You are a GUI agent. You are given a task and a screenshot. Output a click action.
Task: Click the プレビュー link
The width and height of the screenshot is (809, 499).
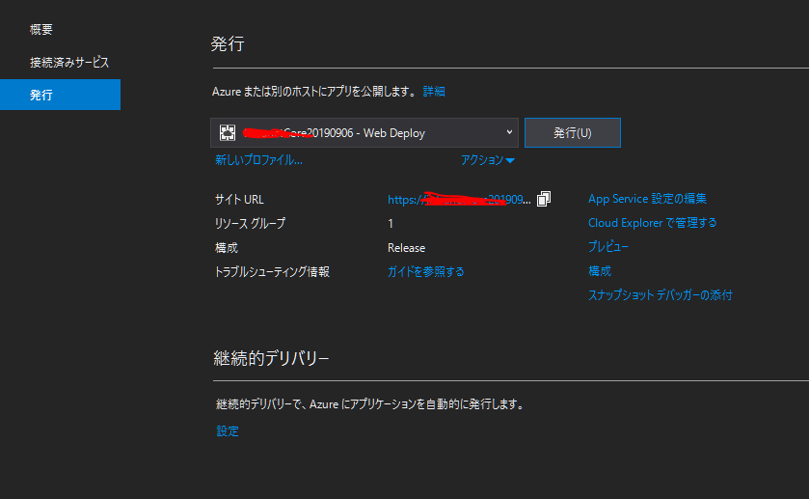tap(608, 247)
